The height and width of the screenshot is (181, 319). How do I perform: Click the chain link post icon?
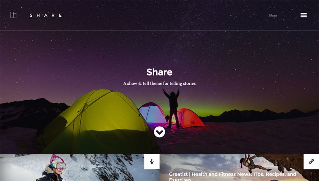click(x=311, y=162)
